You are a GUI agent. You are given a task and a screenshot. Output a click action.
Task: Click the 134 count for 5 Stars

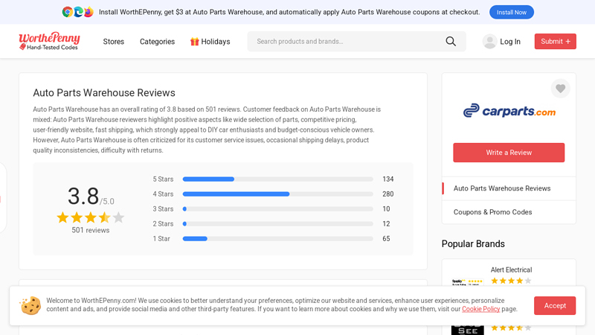(387, 179)
